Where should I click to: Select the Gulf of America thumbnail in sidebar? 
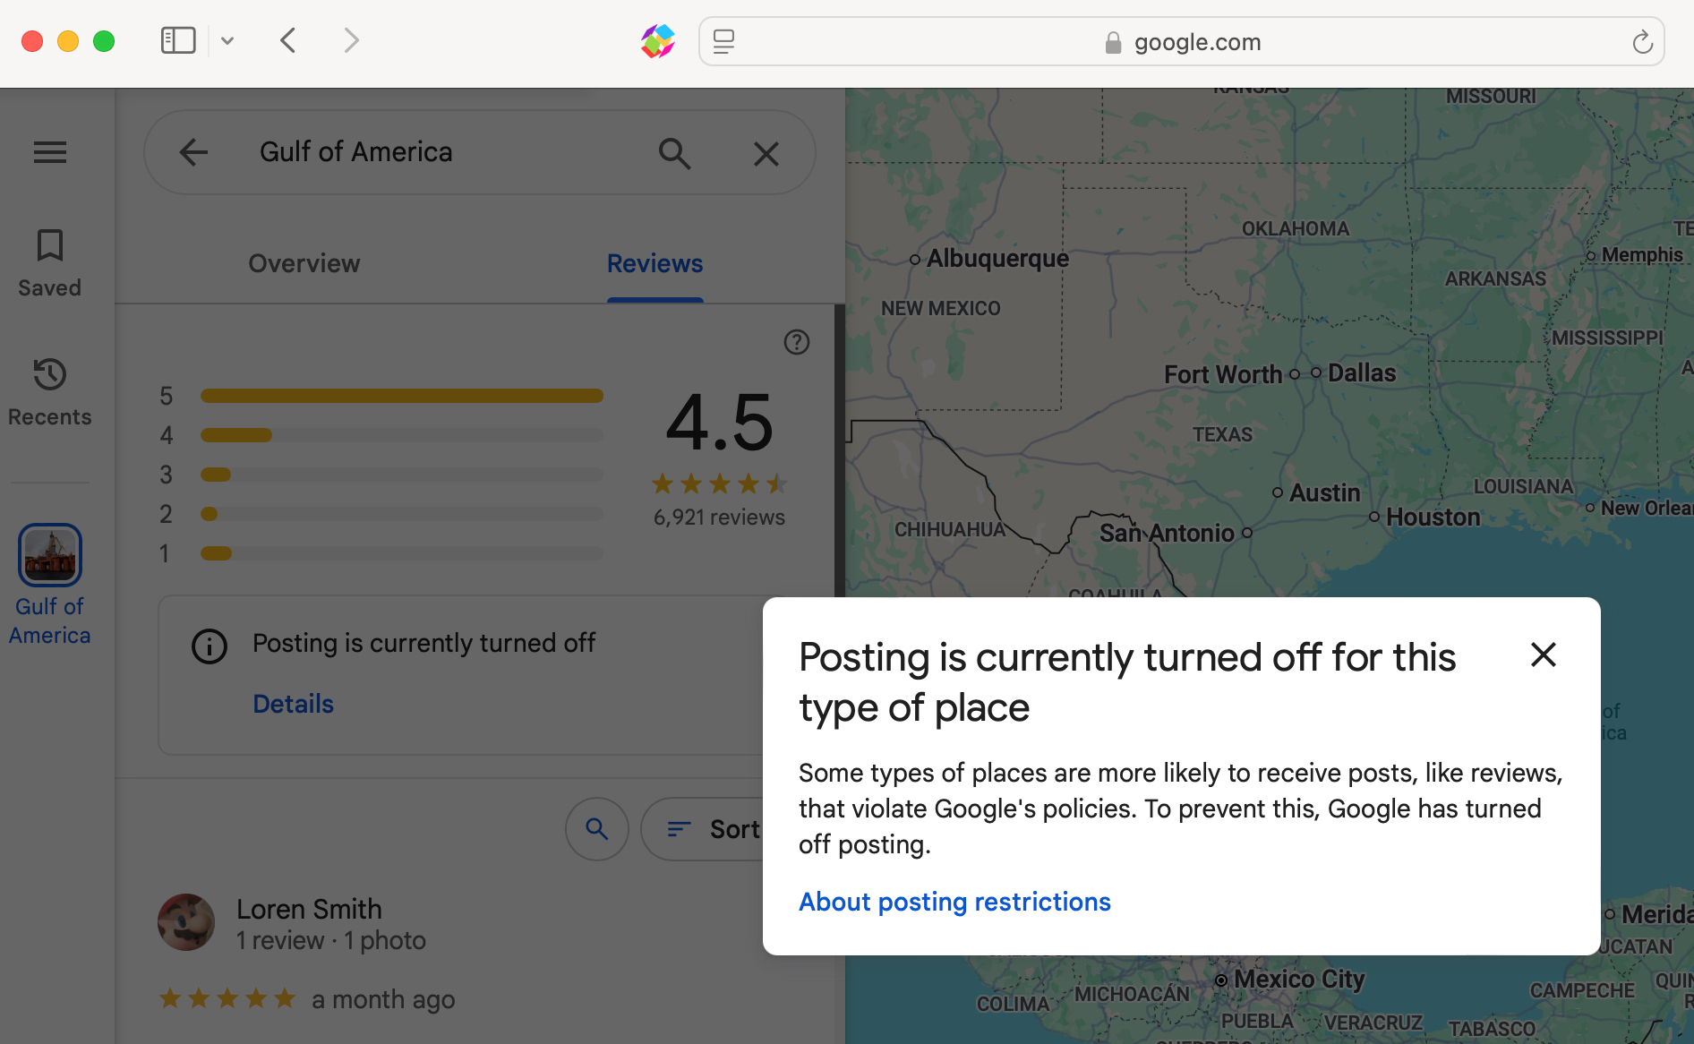point(50,555)
